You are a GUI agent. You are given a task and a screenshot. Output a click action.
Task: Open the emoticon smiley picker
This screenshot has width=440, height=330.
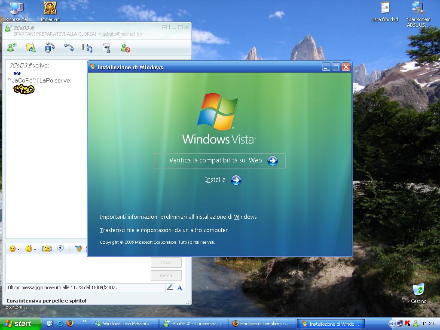(x=12, y=249)
